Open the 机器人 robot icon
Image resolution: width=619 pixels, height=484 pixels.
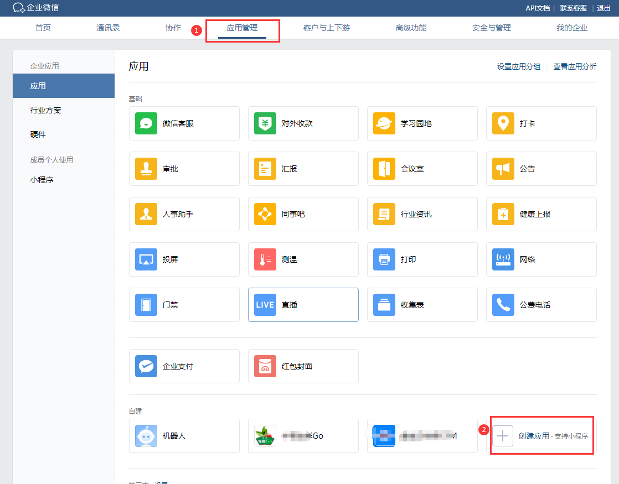pyautogui.click(x=146, y=436)
